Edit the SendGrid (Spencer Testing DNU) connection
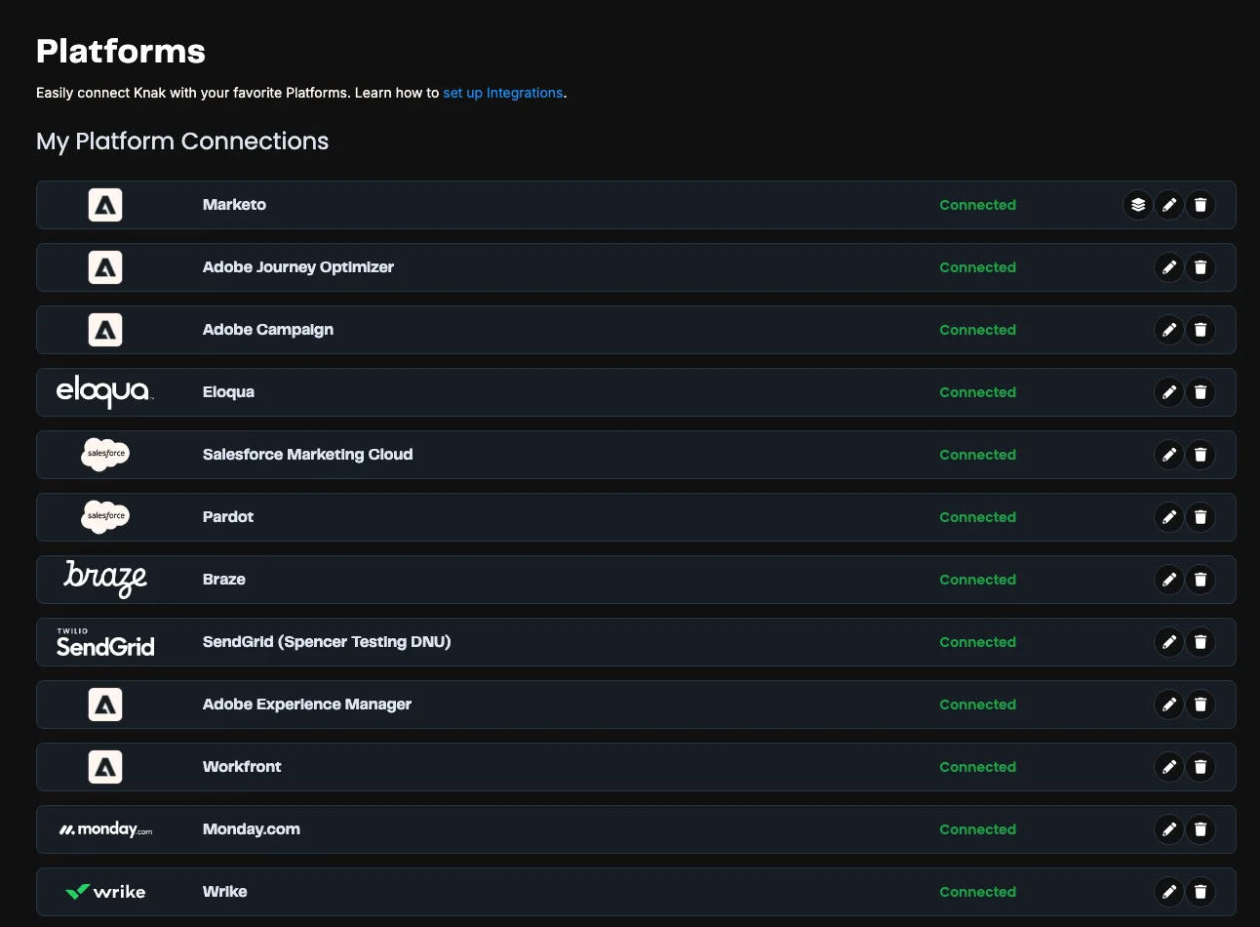Viewport: 1260px width, 927px height. 1169,641
